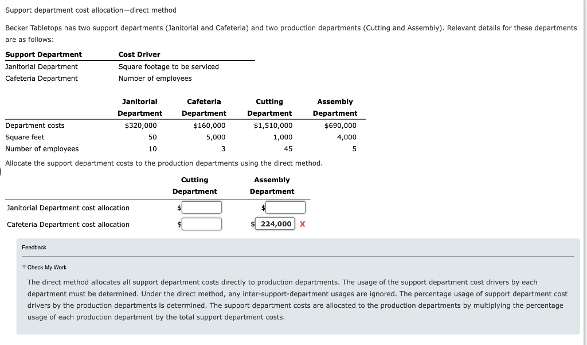Select the $690,000 Assembly cost value

(342, 125)
